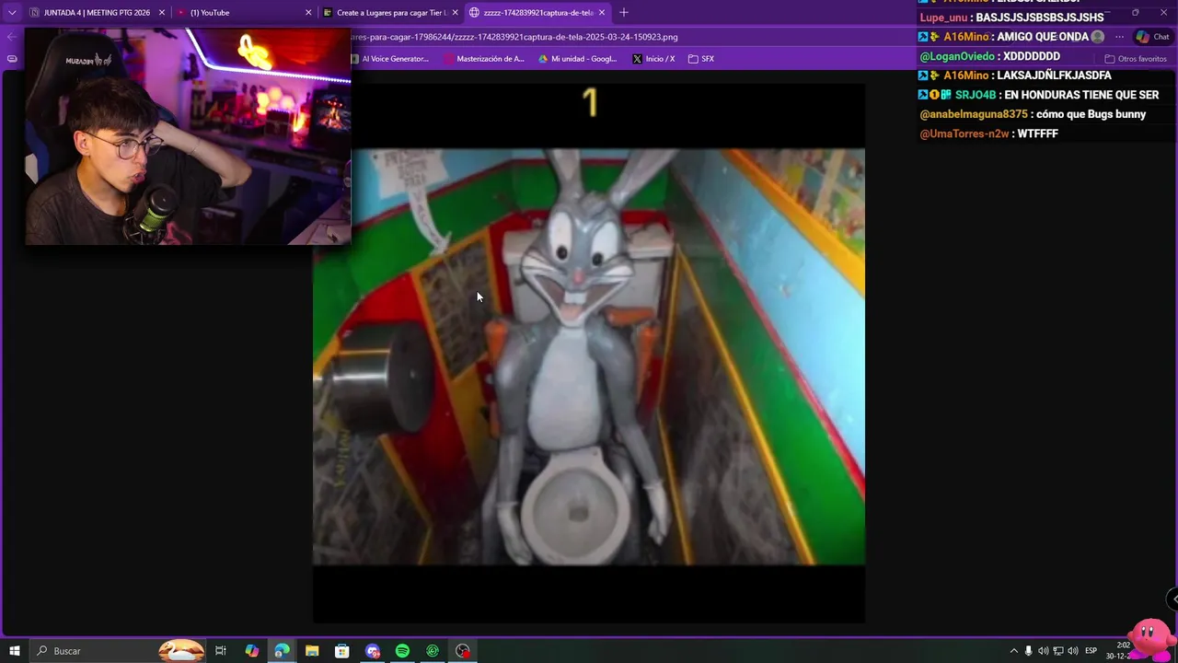Close the zzzzz captura-de-tela tab
The height and width of the screenshot is (663, 1178).
click(602, 13)
